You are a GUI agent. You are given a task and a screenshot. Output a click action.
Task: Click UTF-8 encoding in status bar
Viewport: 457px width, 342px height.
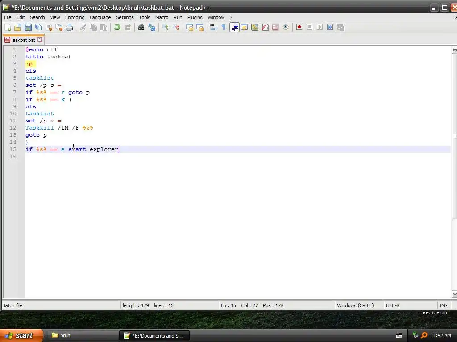[x=393, y=305]
